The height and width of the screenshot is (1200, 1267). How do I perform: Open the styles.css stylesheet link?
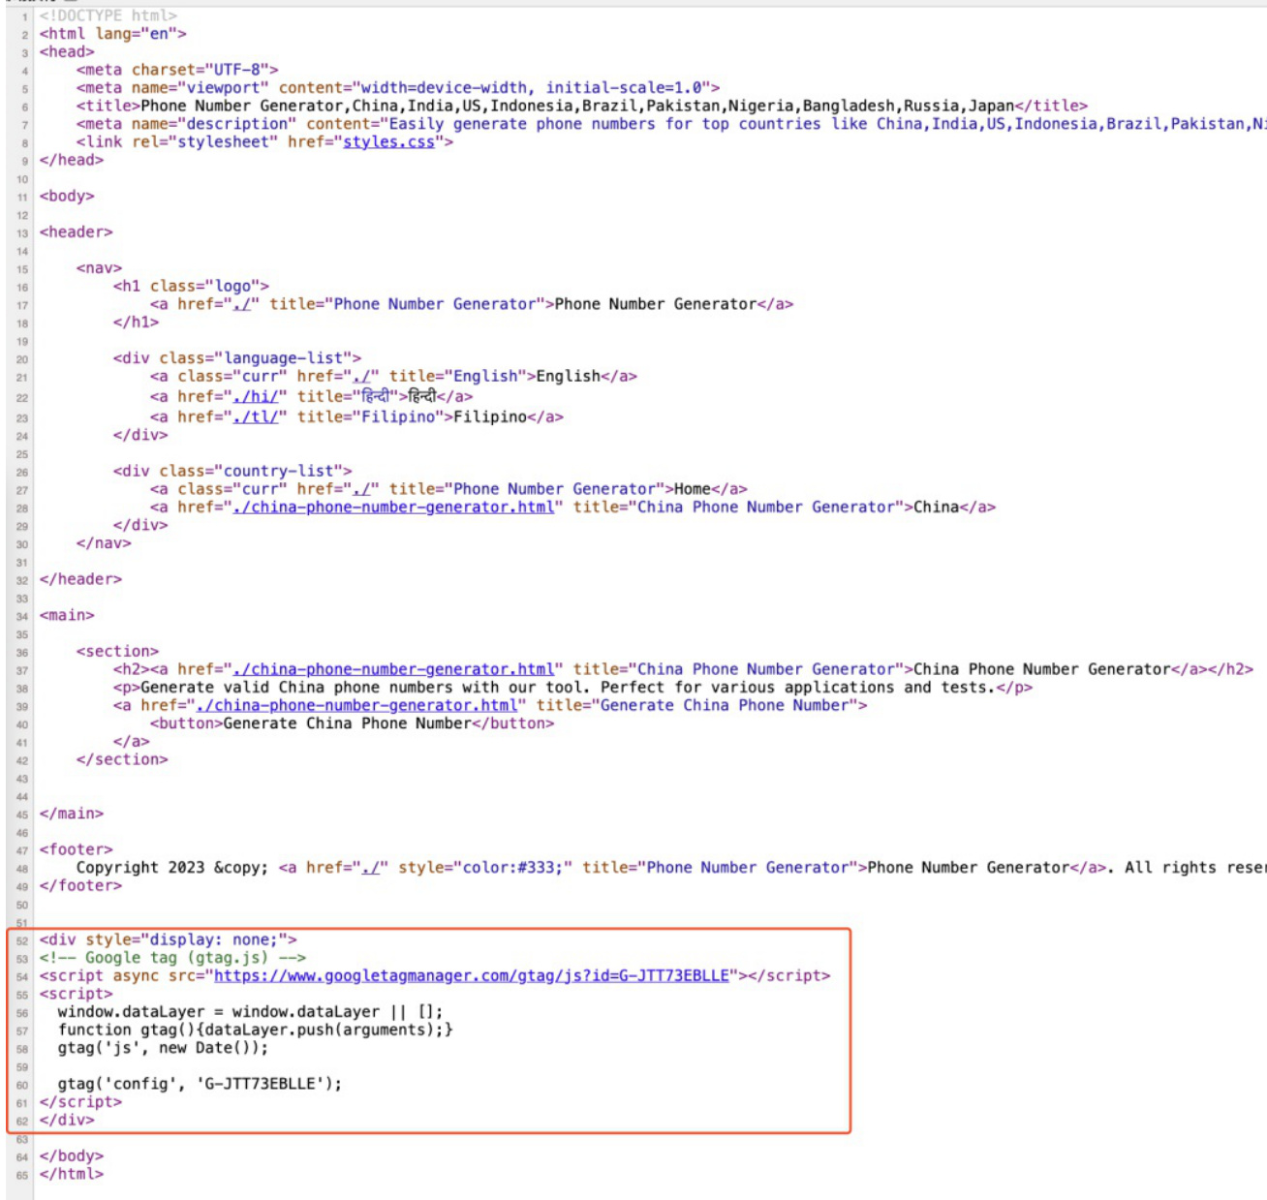[x=388, y=142]
